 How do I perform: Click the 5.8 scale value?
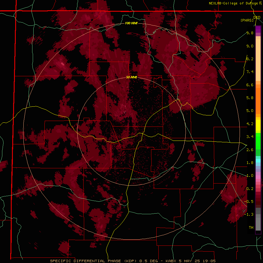click(x=250, y=98)
